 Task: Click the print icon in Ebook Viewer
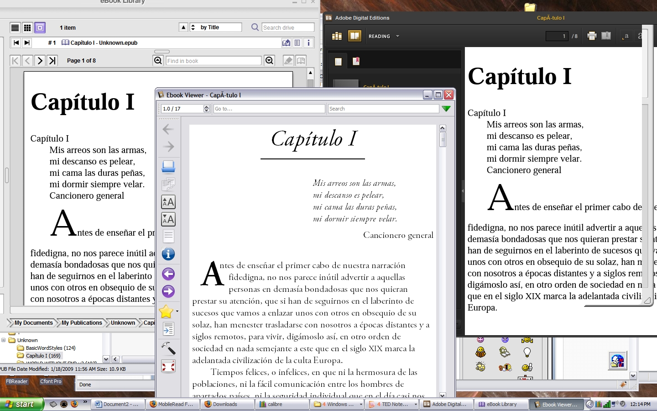pos(168,167)
